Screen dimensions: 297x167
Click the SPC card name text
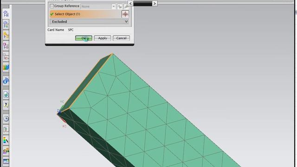(71, 30)
